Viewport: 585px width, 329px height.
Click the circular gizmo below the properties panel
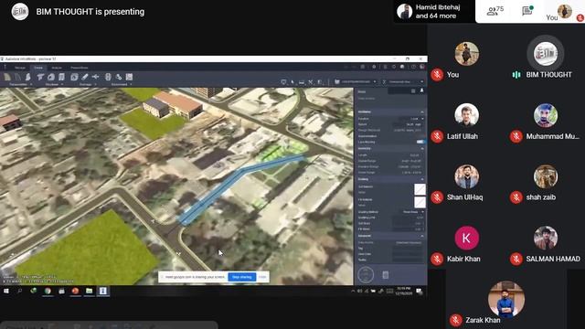coord(366,275)
